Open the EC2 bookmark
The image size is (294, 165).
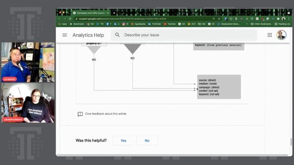click(192, 24)
